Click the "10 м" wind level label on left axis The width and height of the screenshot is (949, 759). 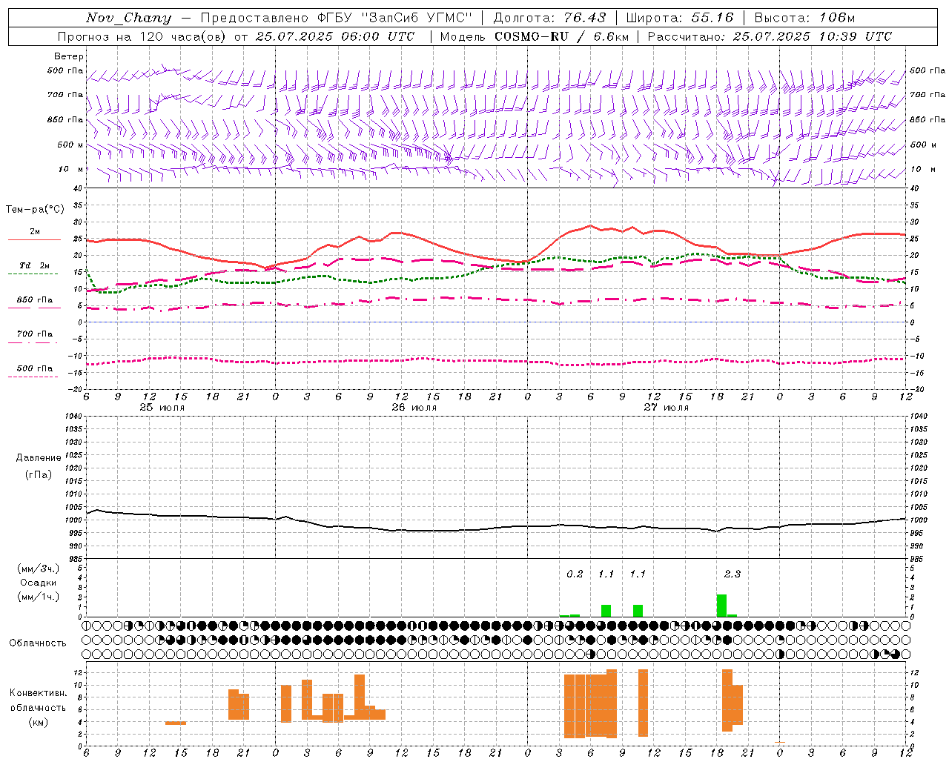[x=70, y=169]
